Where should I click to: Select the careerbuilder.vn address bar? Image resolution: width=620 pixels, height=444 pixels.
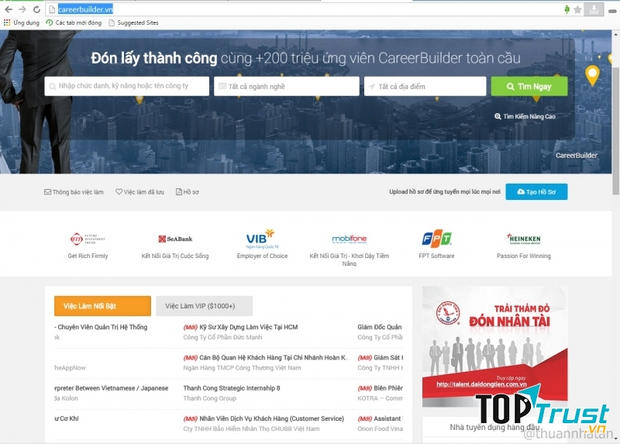click(305, 9)
